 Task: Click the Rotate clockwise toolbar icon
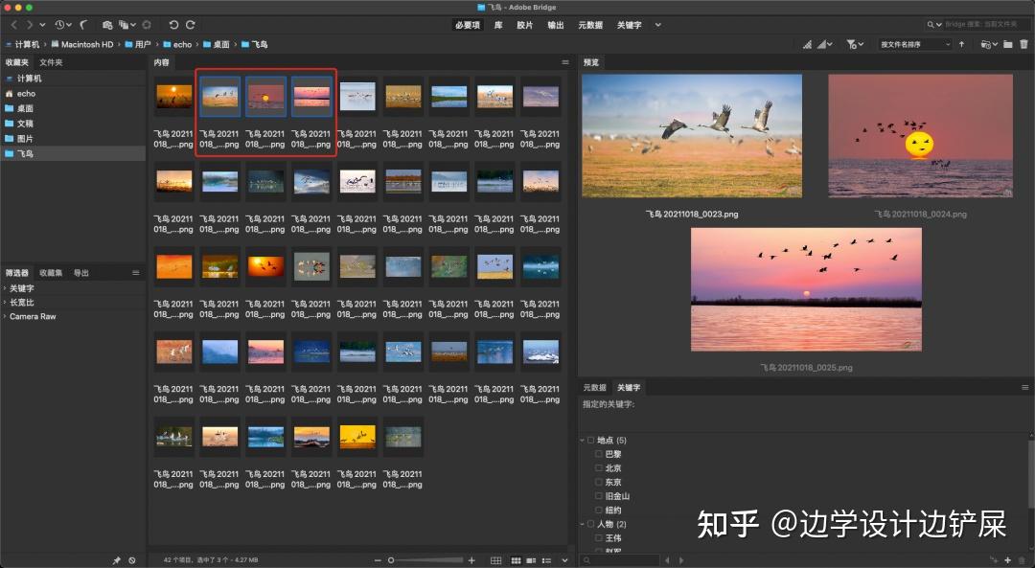(x=190, y=25)
